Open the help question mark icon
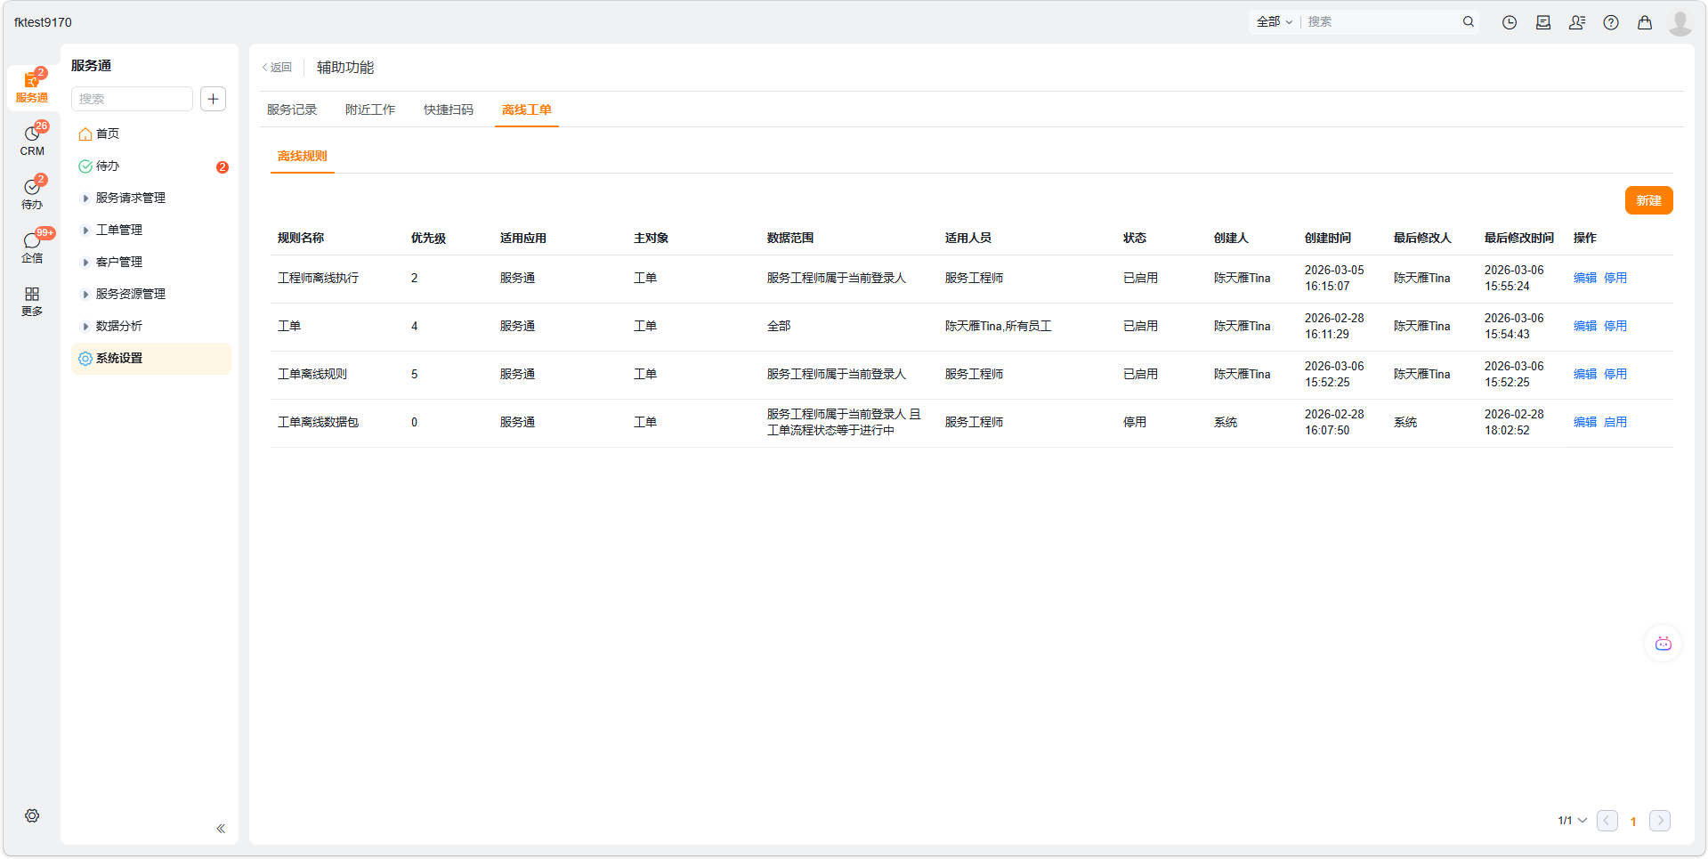The height and width of the screenshot is (859, 1708). (1611, 22)
